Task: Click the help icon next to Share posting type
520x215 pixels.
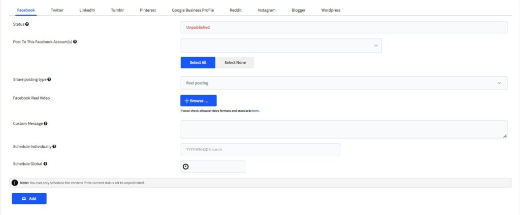Action: [x=49, y=79]
